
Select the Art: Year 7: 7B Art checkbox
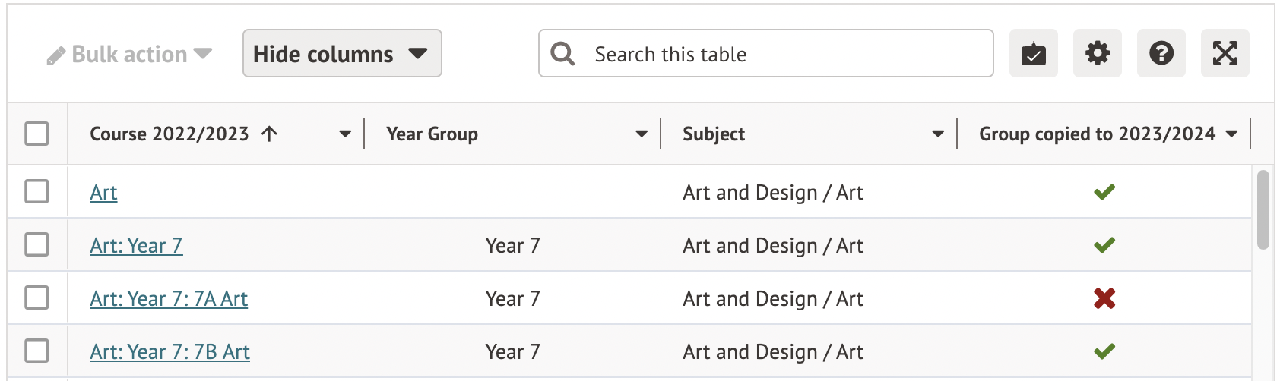[x=36, y=351]
